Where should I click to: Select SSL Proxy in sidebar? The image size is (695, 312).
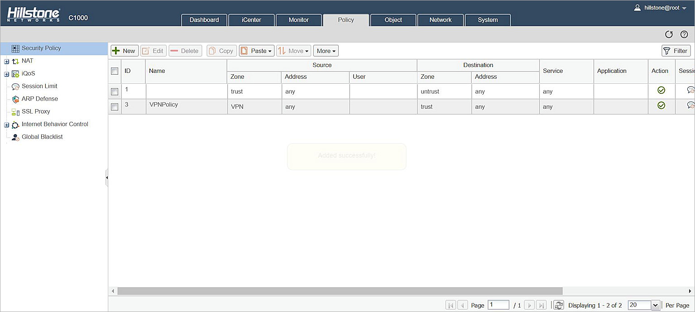36,111
